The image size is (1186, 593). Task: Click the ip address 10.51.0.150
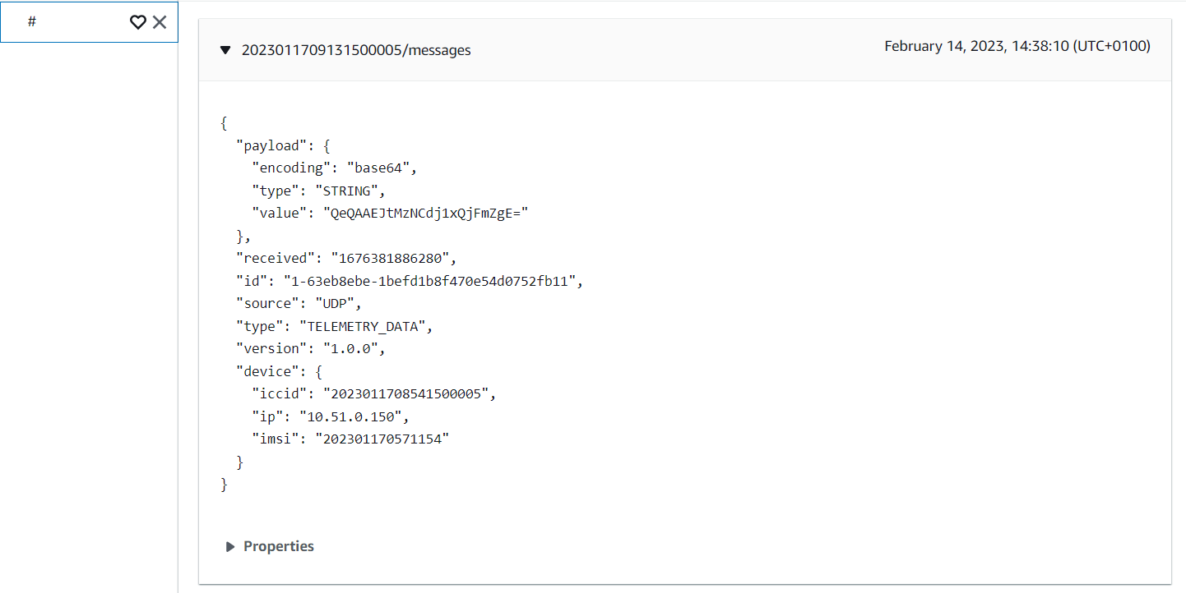(x=354, y=416)
